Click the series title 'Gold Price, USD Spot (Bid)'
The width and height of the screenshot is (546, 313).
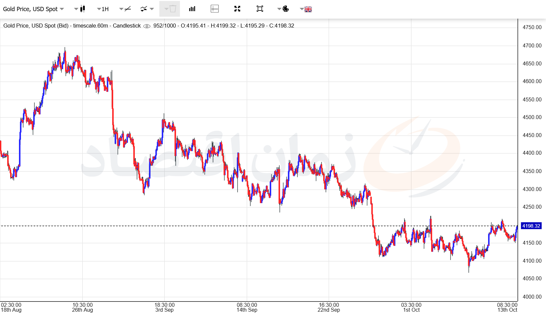(36, 26)
